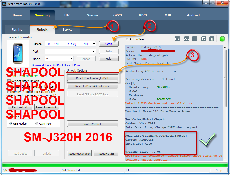This screenshot has height=175, width=230.
Task: Click Reset FRP via ROOT Pack
Action: (x=93, y=94)
